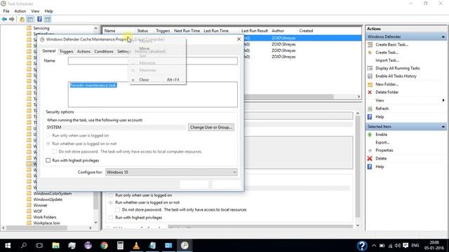Switch to Conditions tab in Properties dialog
449x252 pixels.
(104, 51)
